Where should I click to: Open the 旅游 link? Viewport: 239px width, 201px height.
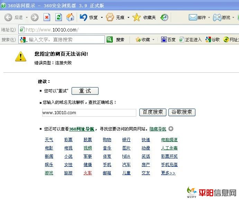point(68,173)
